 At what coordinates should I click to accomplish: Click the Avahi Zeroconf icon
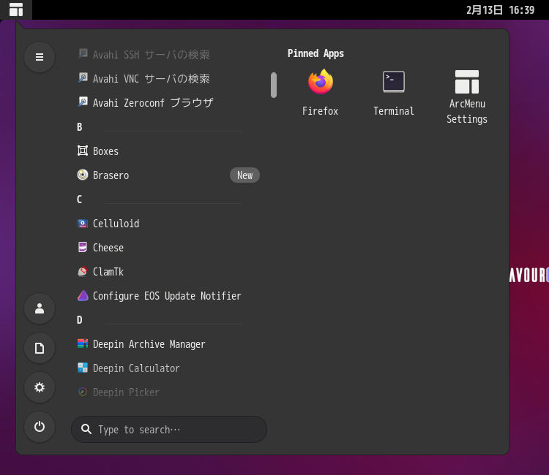(x=83, y=102)
